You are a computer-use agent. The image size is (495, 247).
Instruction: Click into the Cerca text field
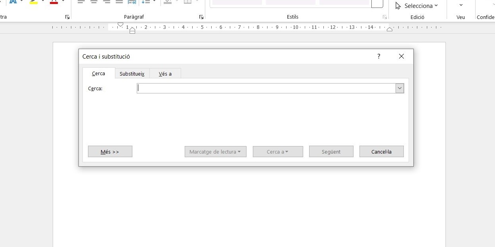266,88
